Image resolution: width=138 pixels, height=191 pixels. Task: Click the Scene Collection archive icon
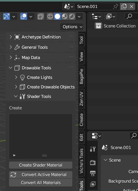pos(98,26)
